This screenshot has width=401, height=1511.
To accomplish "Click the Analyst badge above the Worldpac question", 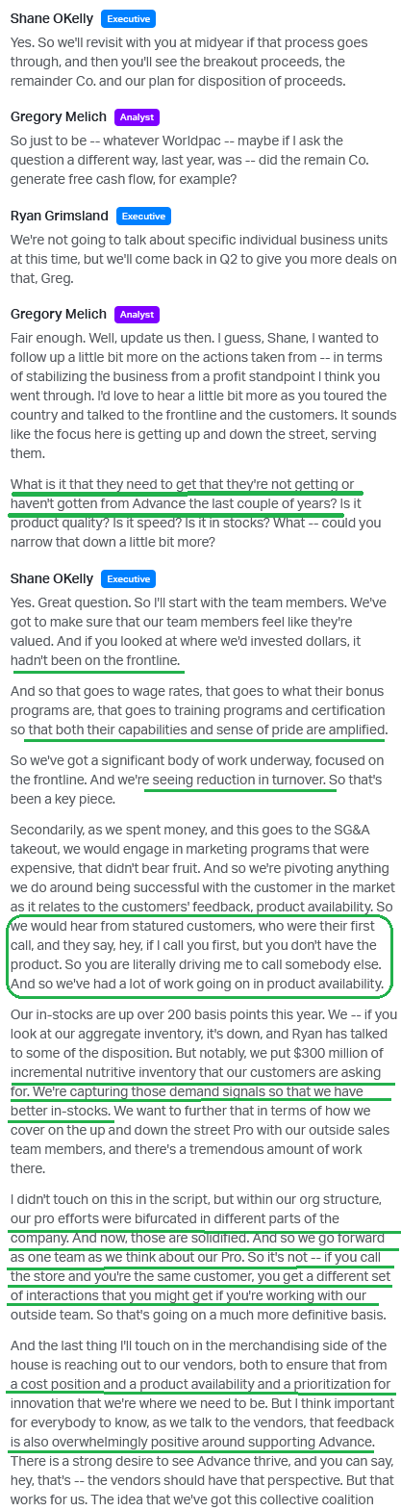I will coord(137,116).
